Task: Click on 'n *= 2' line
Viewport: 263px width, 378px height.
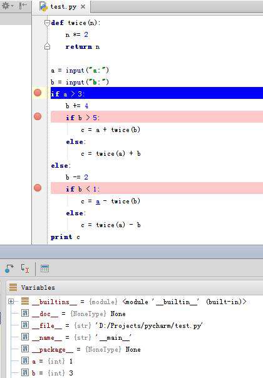Action: click(x=77, y=34)
